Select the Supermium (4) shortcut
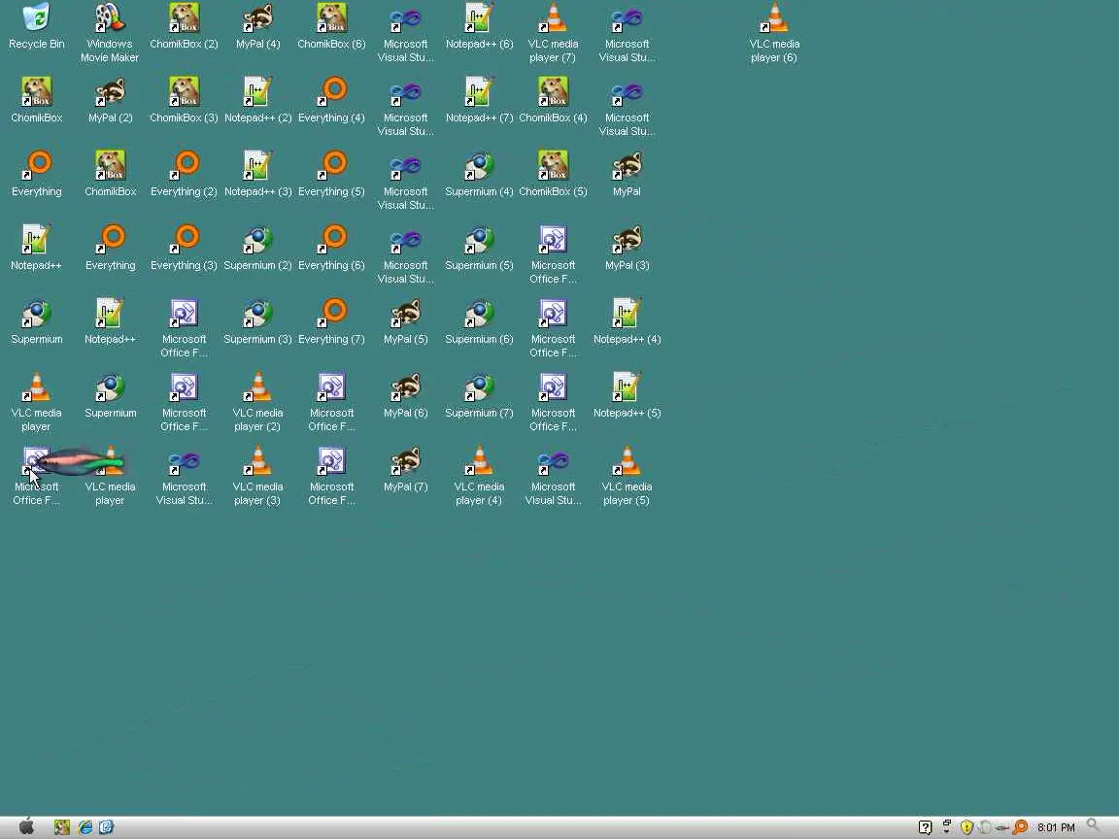The width and height of the screenshot is (1119, 839). 479,174
